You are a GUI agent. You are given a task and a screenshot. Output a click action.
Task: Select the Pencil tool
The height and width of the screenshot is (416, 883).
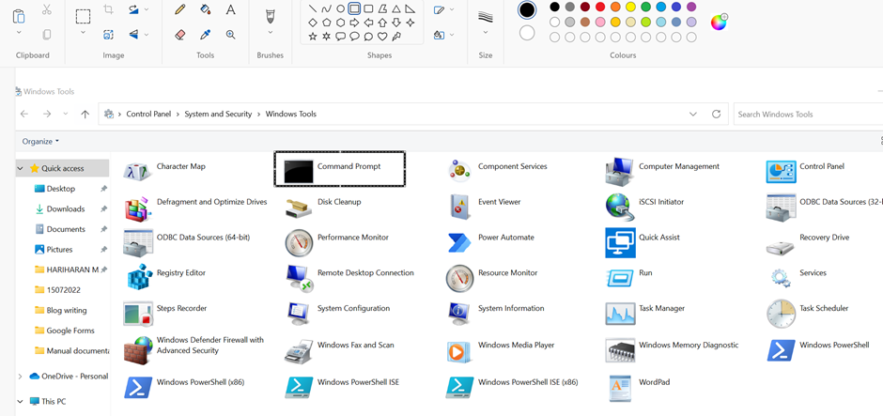coord(180,9)
